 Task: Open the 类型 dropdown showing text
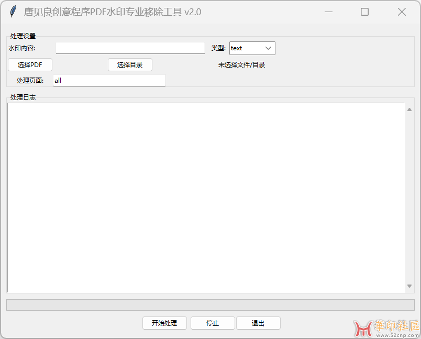point(252,48)
